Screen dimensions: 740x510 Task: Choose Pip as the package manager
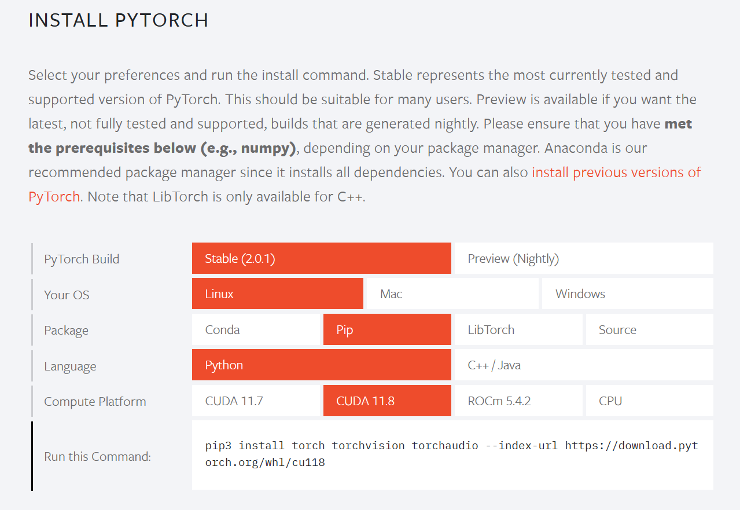coord(387,329)
